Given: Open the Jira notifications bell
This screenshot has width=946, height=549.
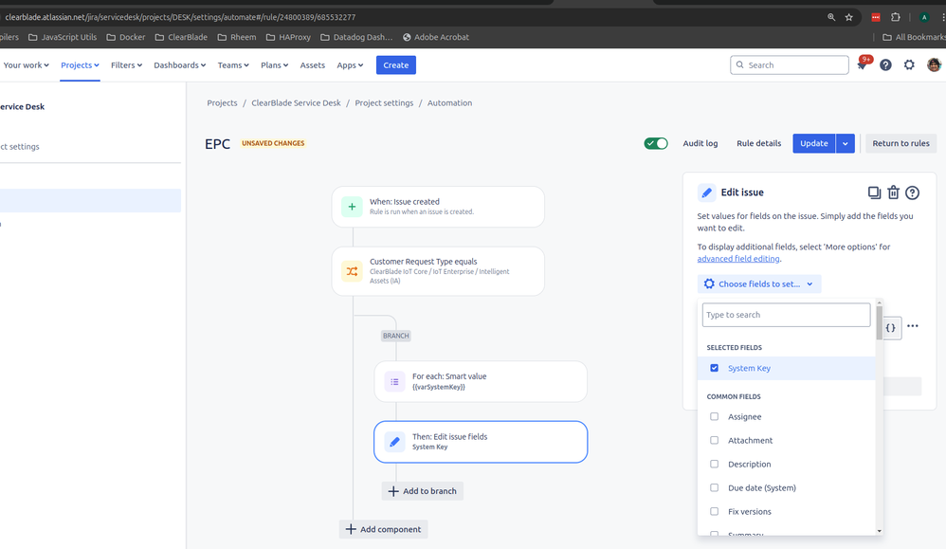Looking at the screenshot, I should click(863, 64).
